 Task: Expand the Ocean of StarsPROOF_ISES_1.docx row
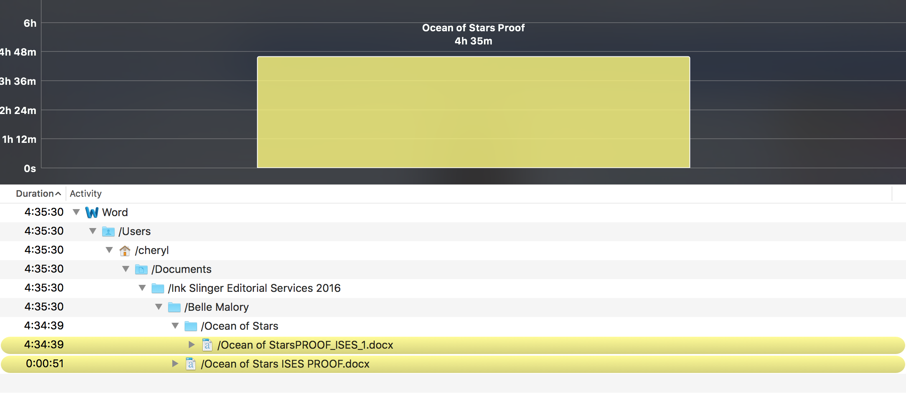[191, 345]
